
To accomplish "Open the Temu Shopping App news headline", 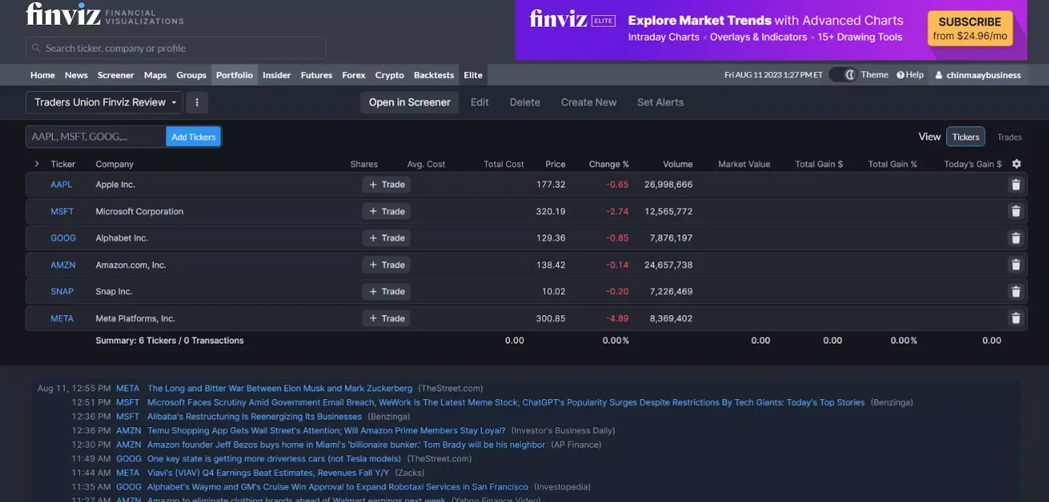I will [x=327, y=430].
